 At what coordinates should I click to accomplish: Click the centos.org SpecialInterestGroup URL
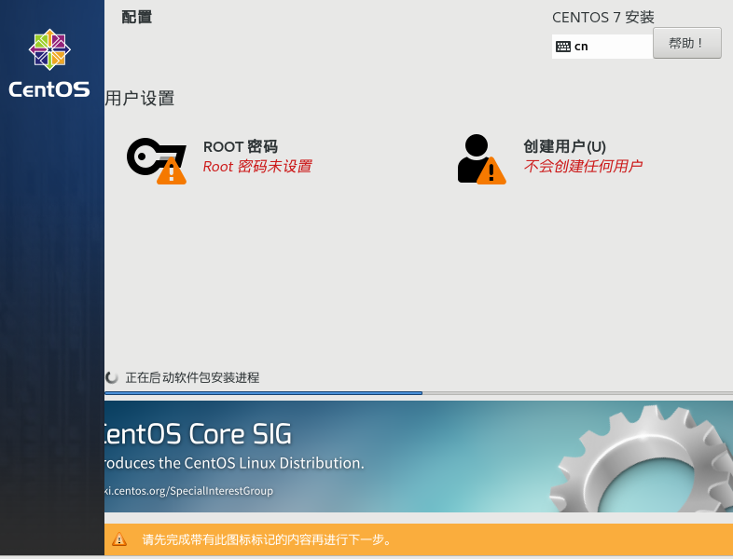tap(189, 491)
